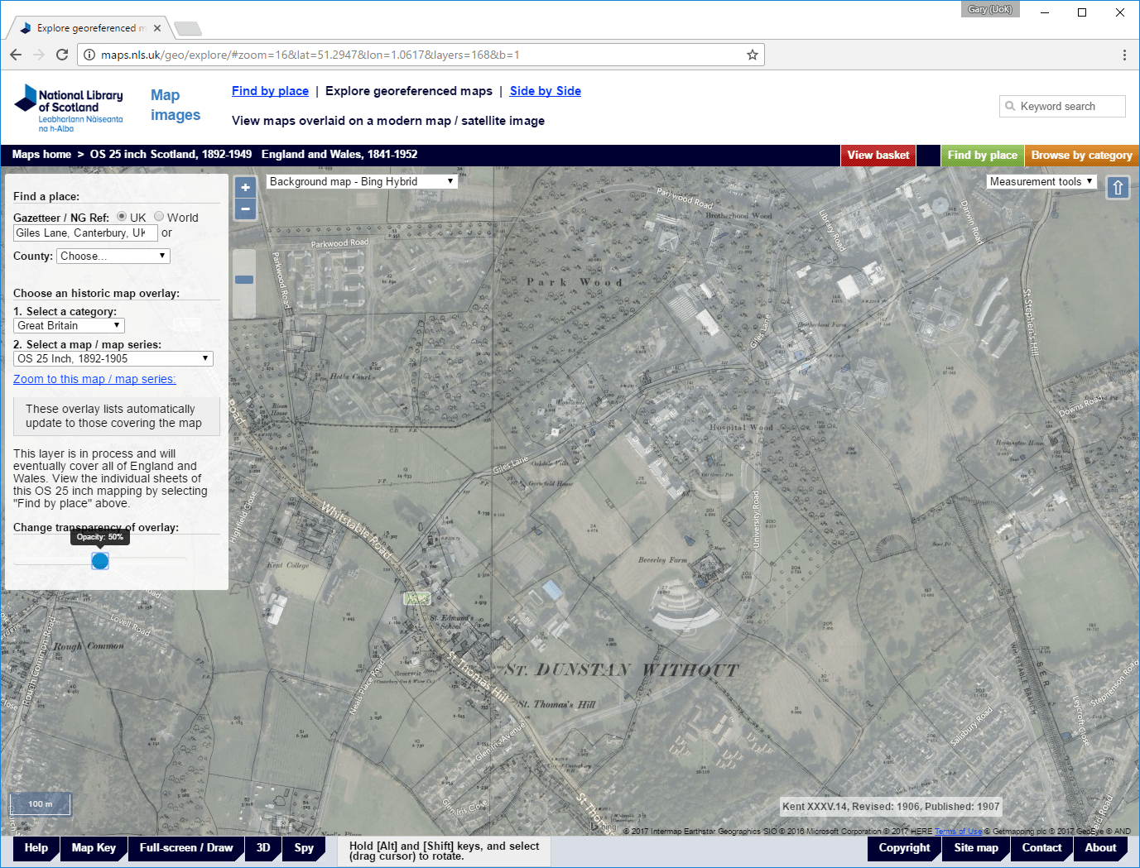Reload the page with the refresh icon
This screenshot has height=868, width=1140.
tap(62, 55)
